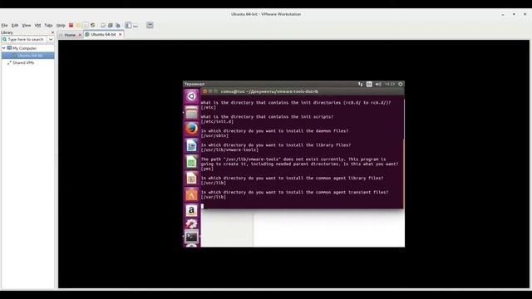The image size is (532, 299).
Task: Open LibreOffice Writer from the dock
Action: tap(191, 145)
